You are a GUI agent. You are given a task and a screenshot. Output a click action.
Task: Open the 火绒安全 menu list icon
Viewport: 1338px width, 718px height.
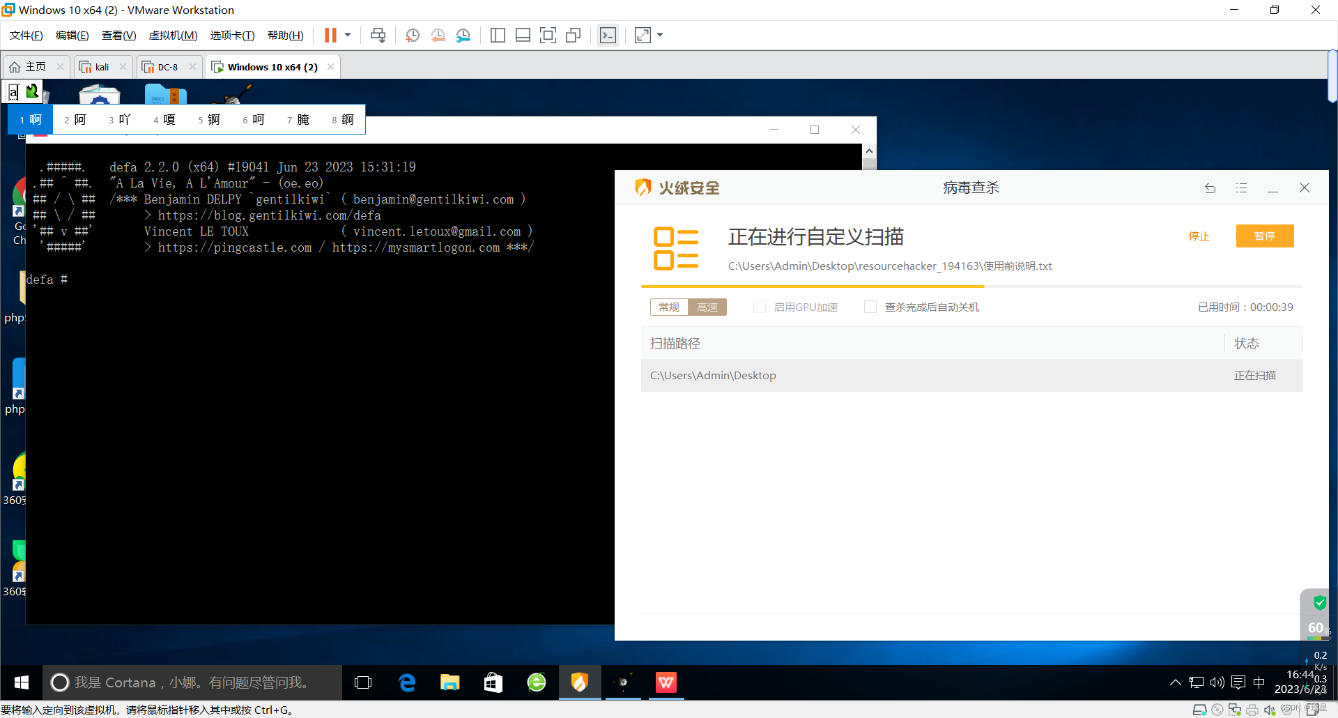[x=1241, y=188]
